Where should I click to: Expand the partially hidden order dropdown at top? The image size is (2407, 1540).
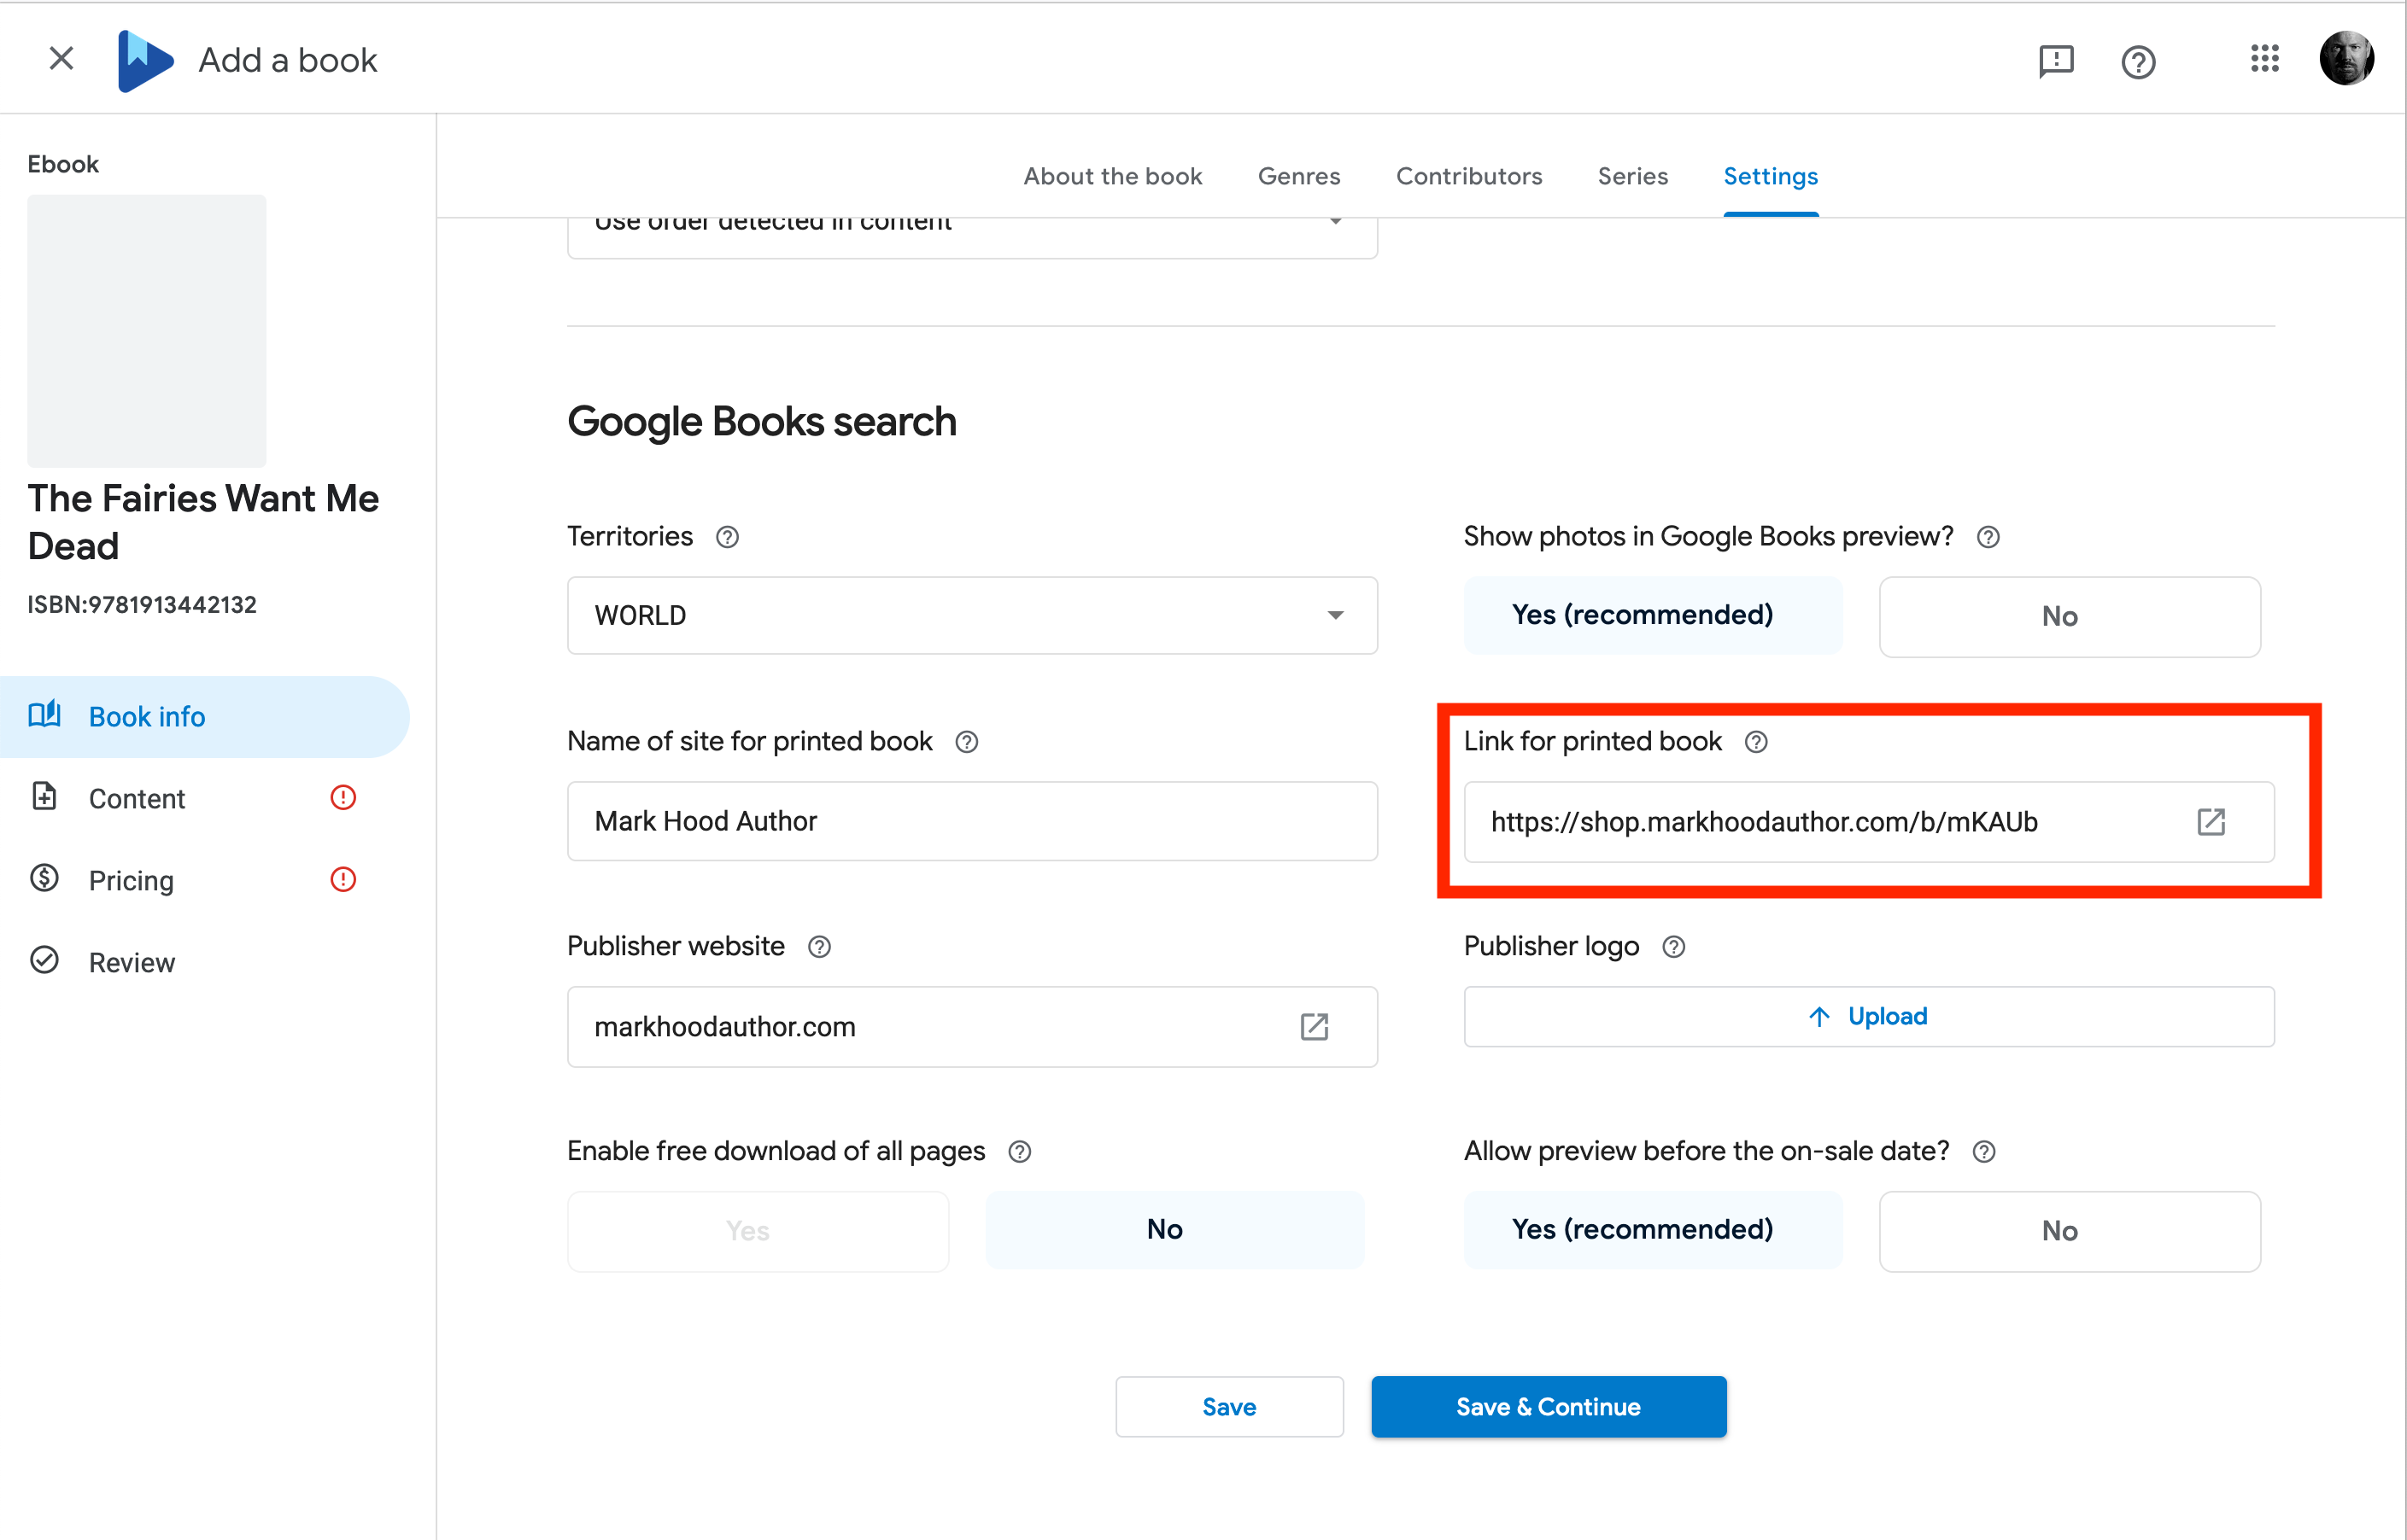971,234
